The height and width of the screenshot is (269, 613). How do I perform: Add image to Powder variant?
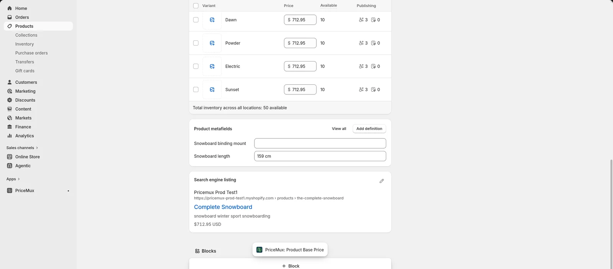[x=212, y=43]
